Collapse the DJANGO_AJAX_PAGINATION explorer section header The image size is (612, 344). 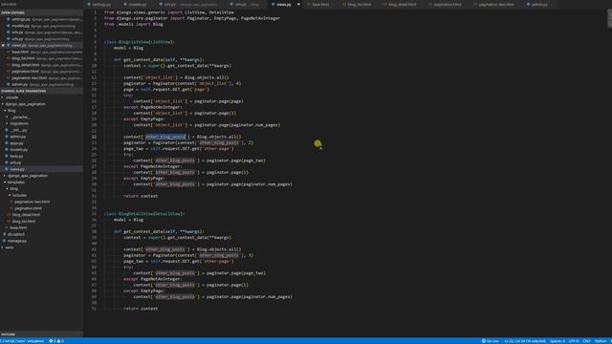click(41, 91)
